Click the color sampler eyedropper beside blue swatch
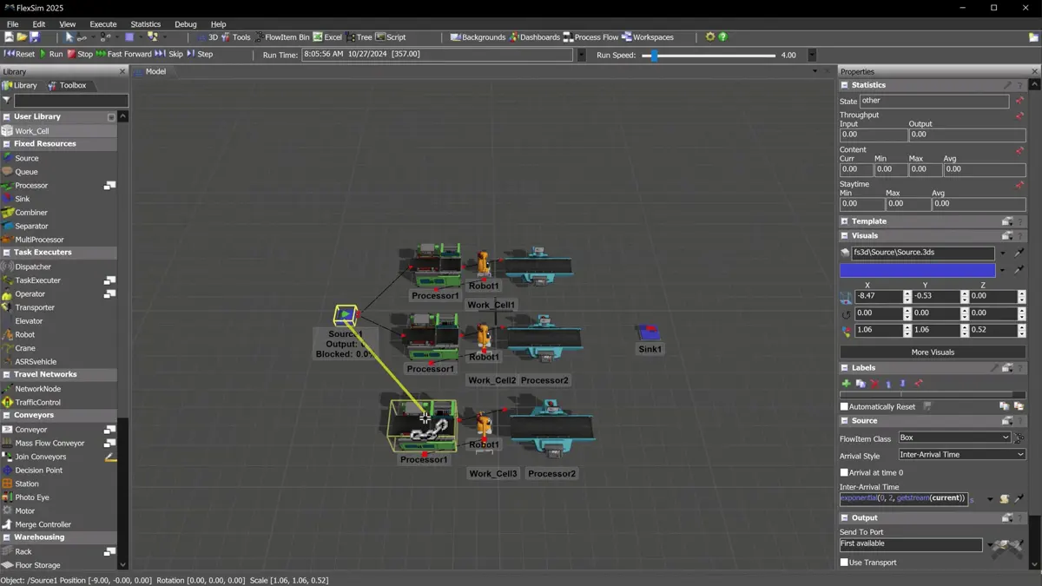The image size is (1042, 586). point(1019,270)
